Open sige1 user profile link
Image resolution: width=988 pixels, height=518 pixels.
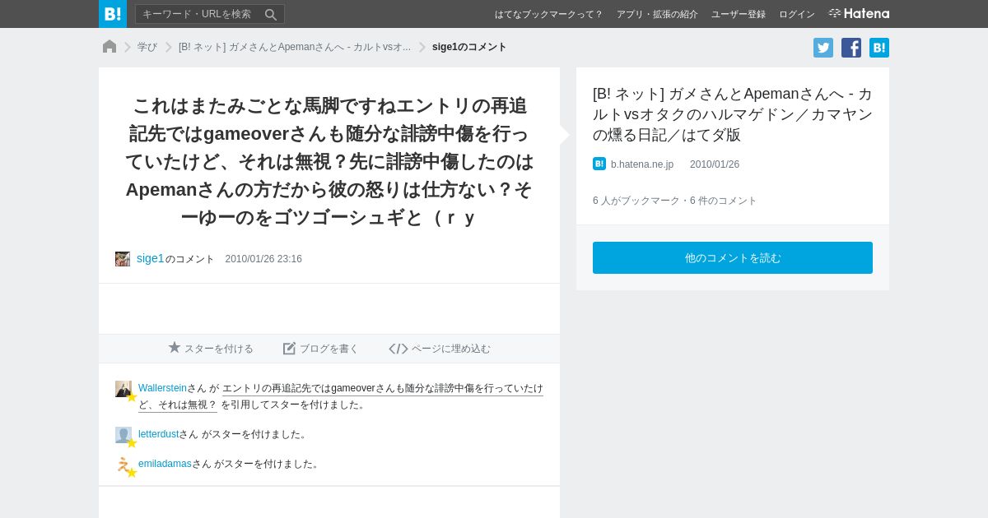[x=151, y=258]
